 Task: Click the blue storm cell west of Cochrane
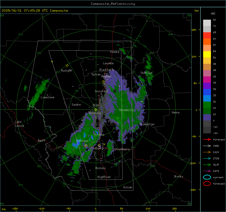click(x=76, y=144)
